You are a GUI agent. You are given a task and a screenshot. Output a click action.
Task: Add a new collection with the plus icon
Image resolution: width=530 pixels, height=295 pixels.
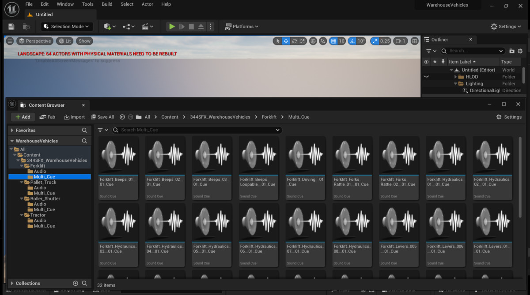pos(75,283)
